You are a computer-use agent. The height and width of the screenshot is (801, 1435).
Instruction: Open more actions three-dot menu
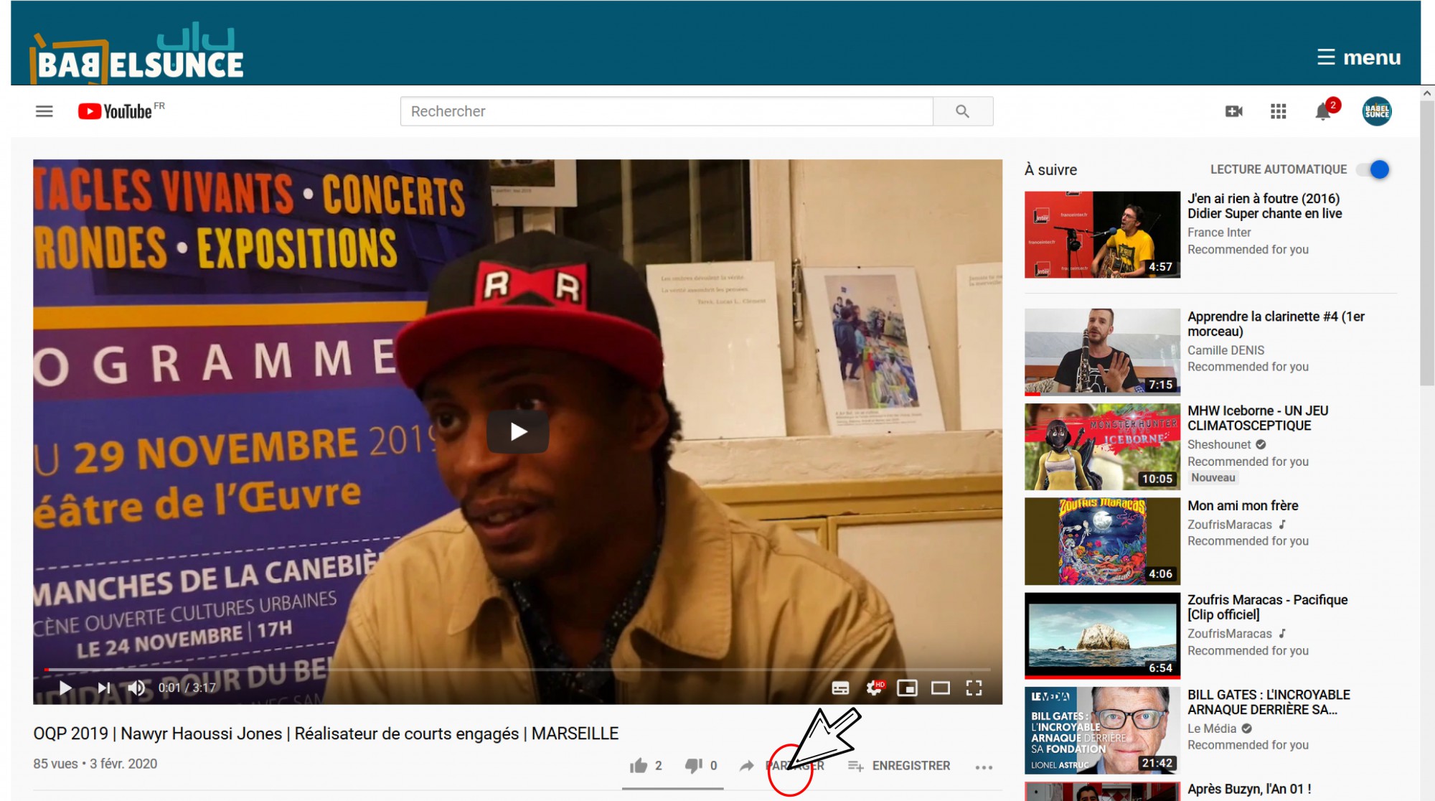click(x=984, y=767)
